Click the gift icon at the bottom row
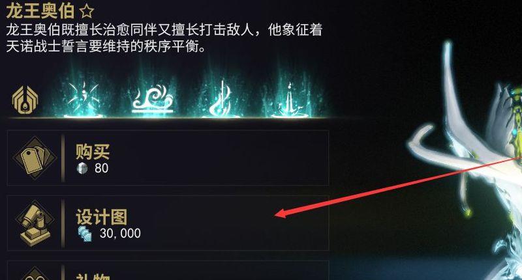 click(x=35, y=273)
